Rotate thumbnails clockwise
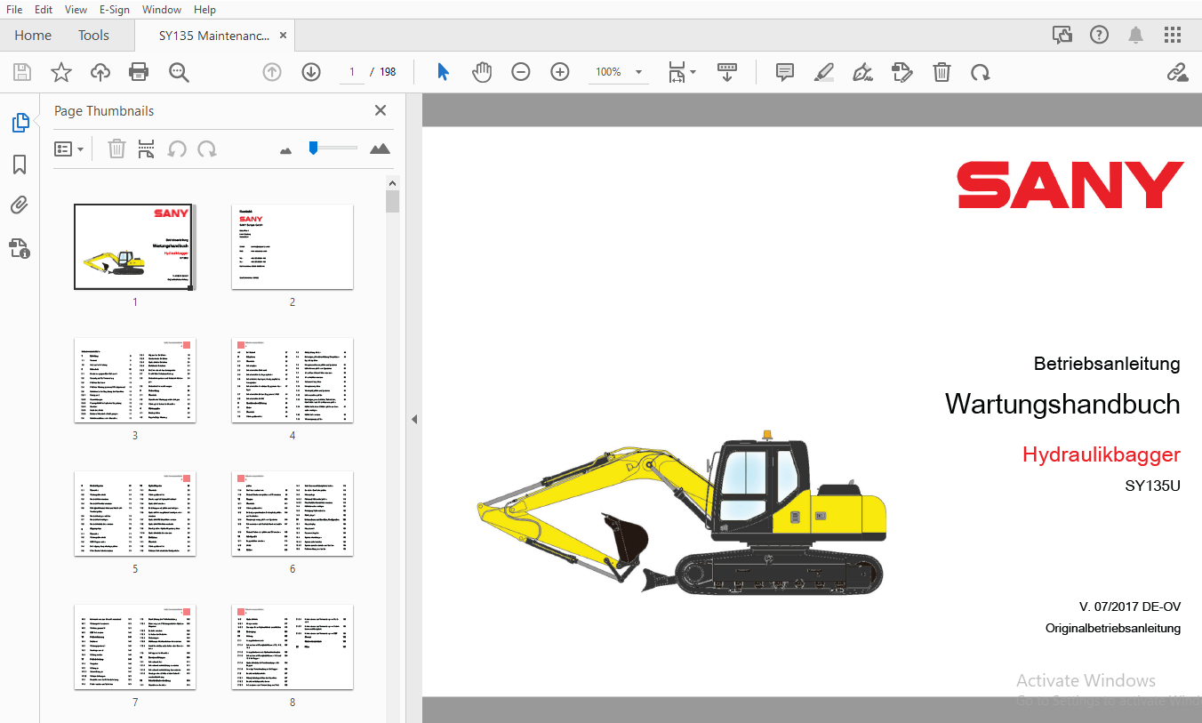Viewport: 1202px width, 723px height. (207, 149)
